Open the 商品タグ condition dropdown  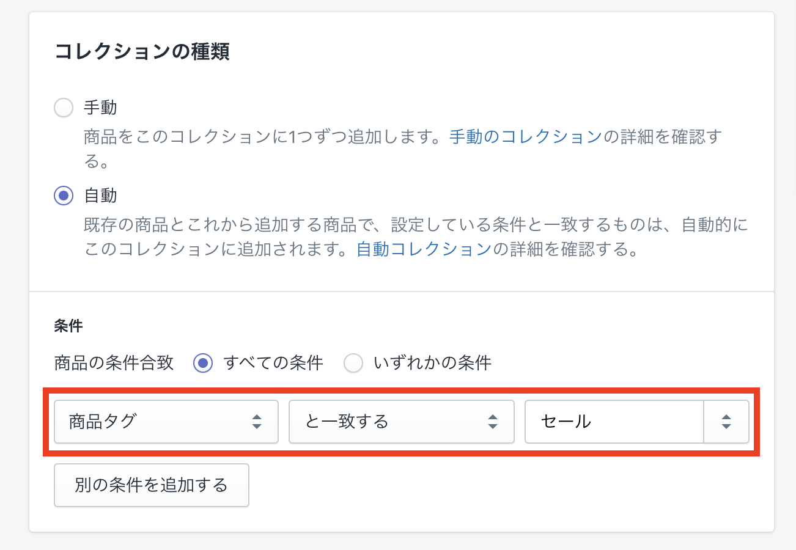click(166, 421)
